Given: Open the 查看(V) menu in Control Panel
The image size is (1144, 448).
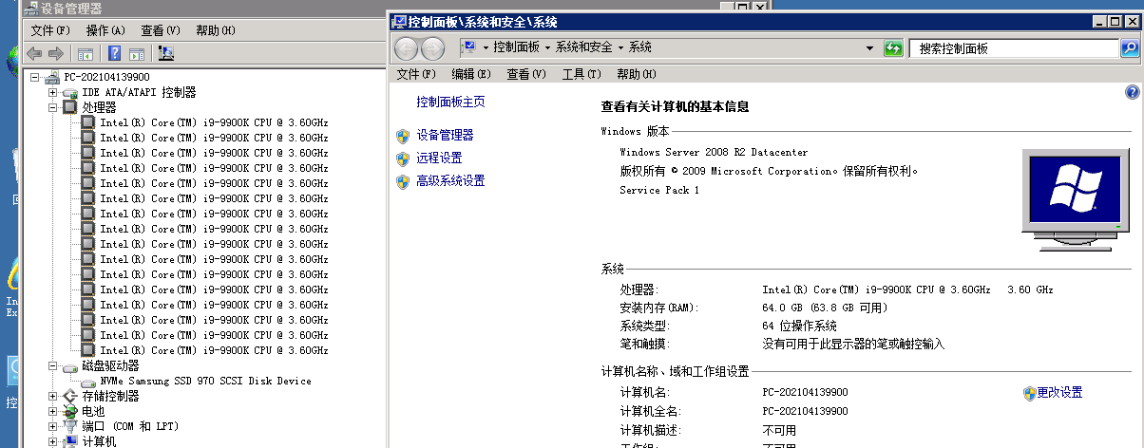Looking at the screenshot, I should (526, 74).
